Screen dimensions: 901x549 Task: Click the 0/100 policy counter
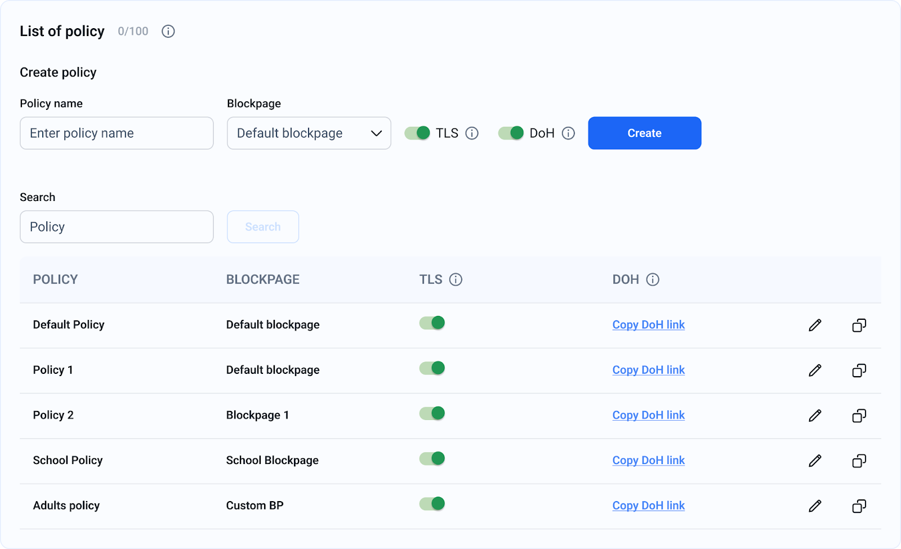point(133,32)
